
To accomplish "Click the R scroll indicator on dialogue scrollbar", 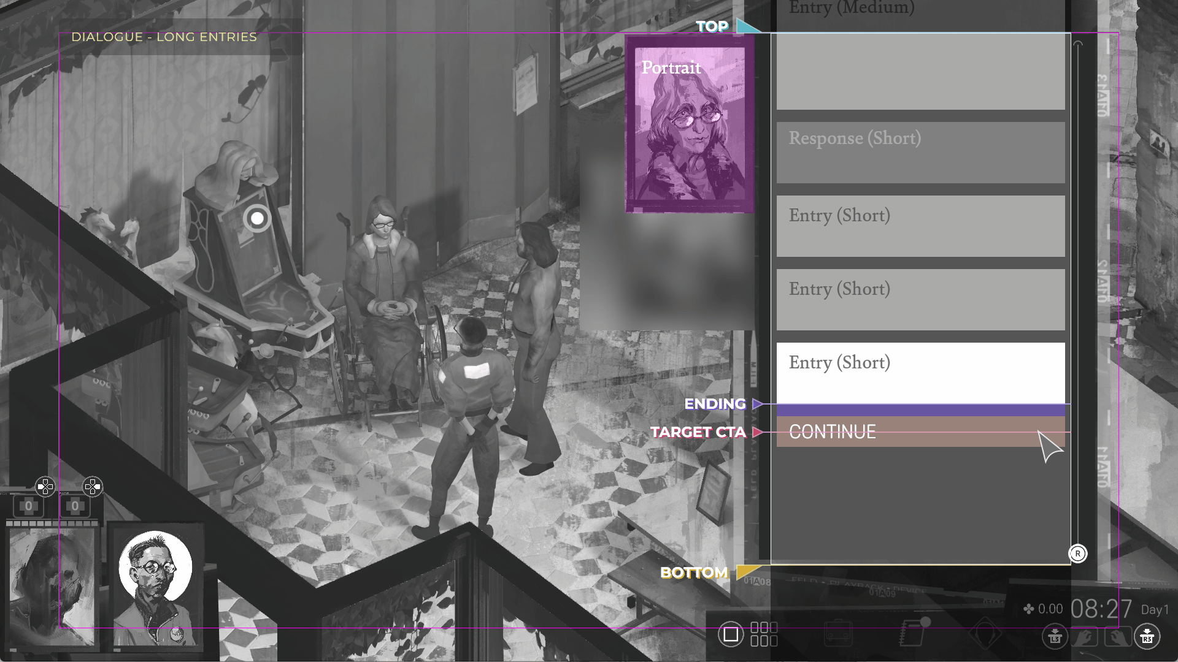I will point(1078,554).
